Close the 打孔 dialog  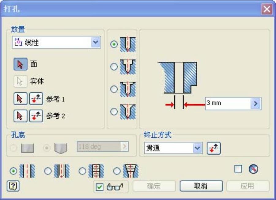point(267,9)
